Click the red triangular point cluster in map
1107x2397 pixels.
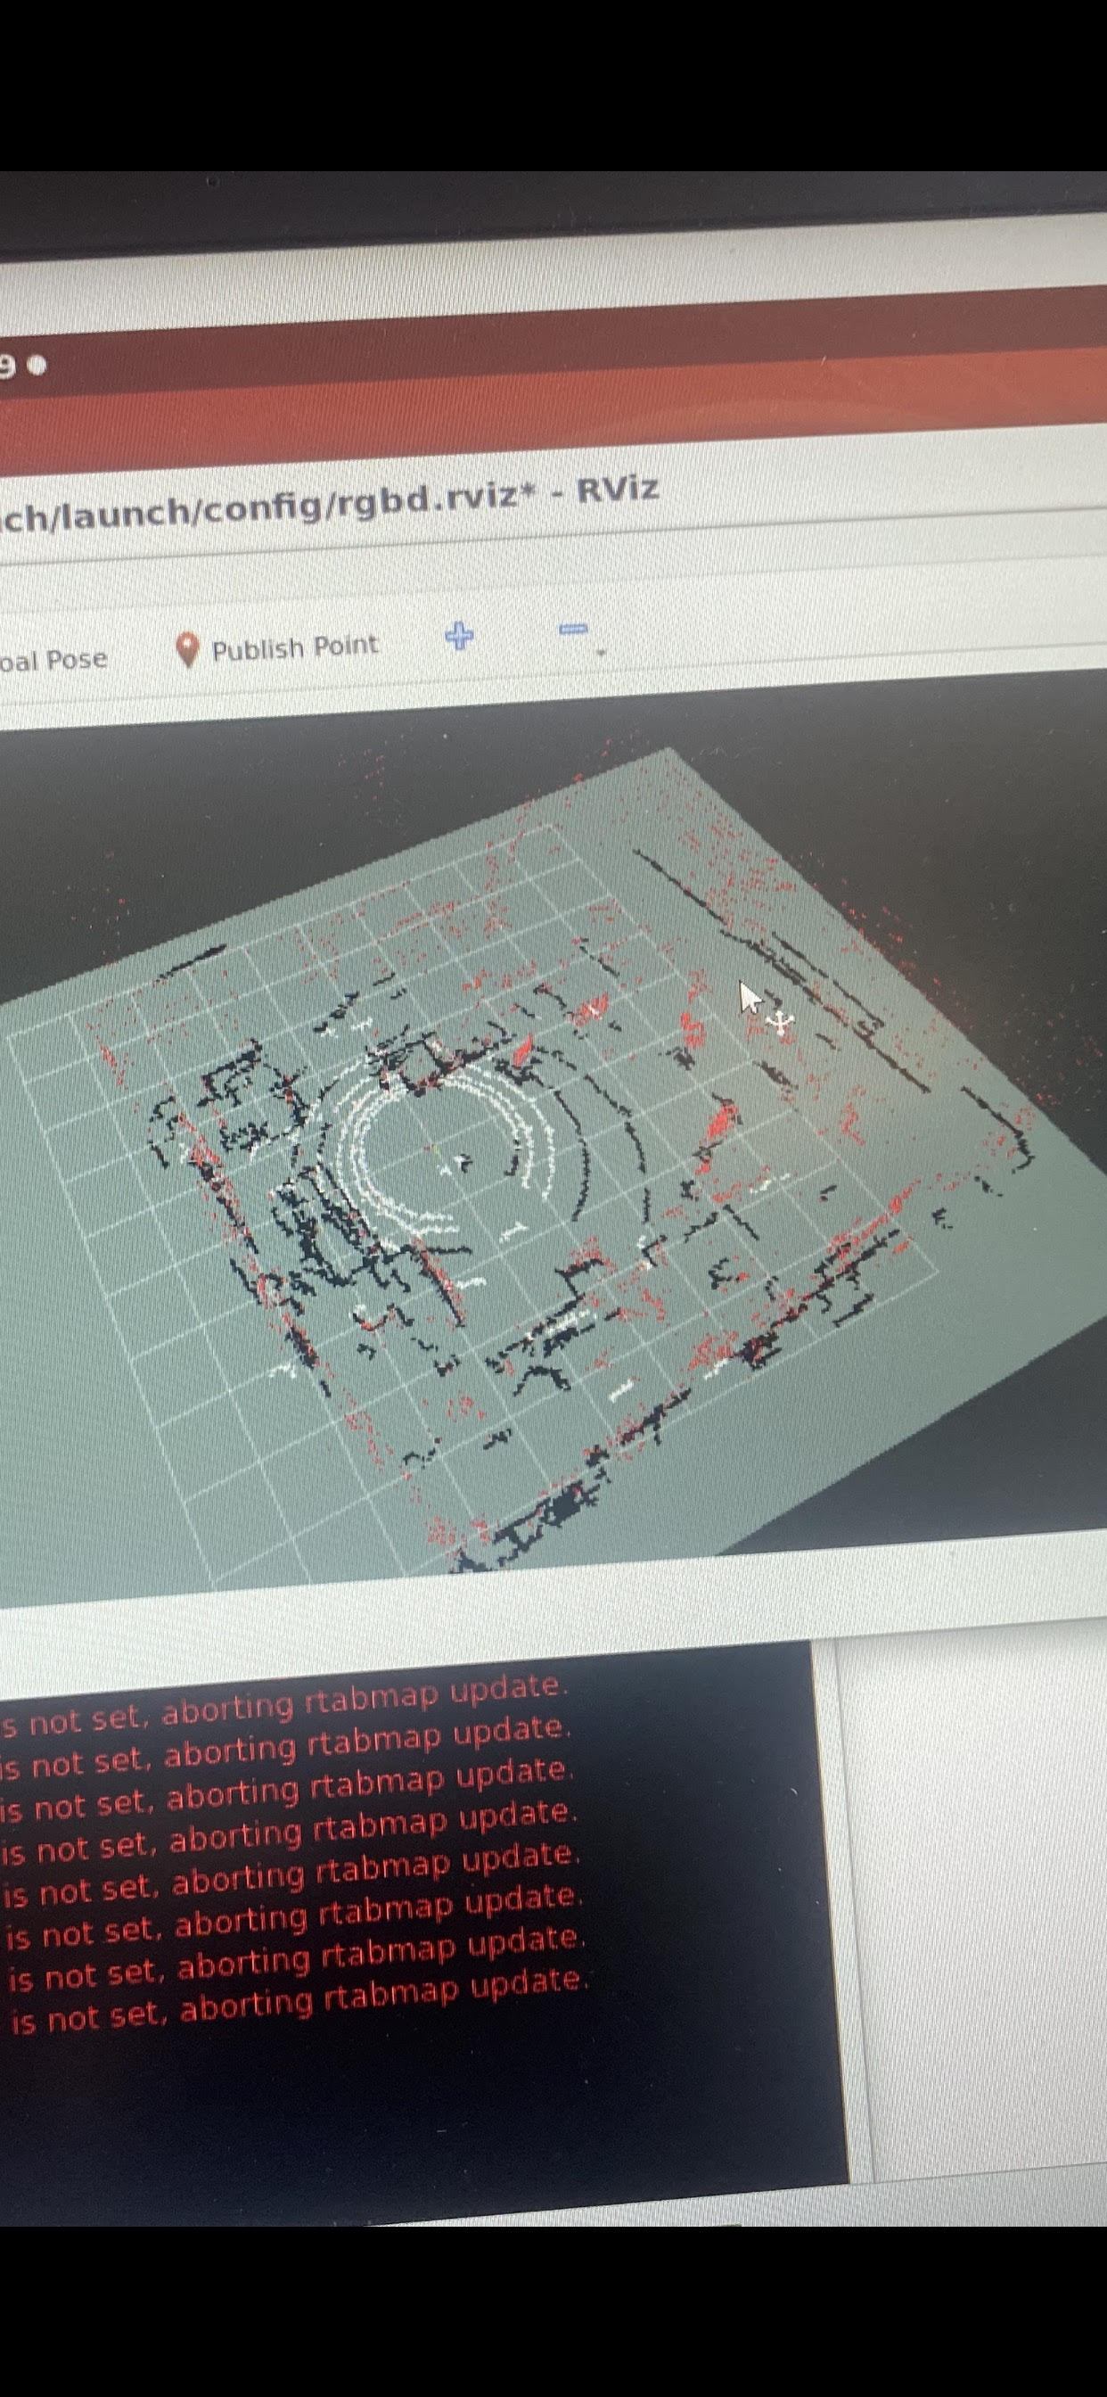(719, 1117)
